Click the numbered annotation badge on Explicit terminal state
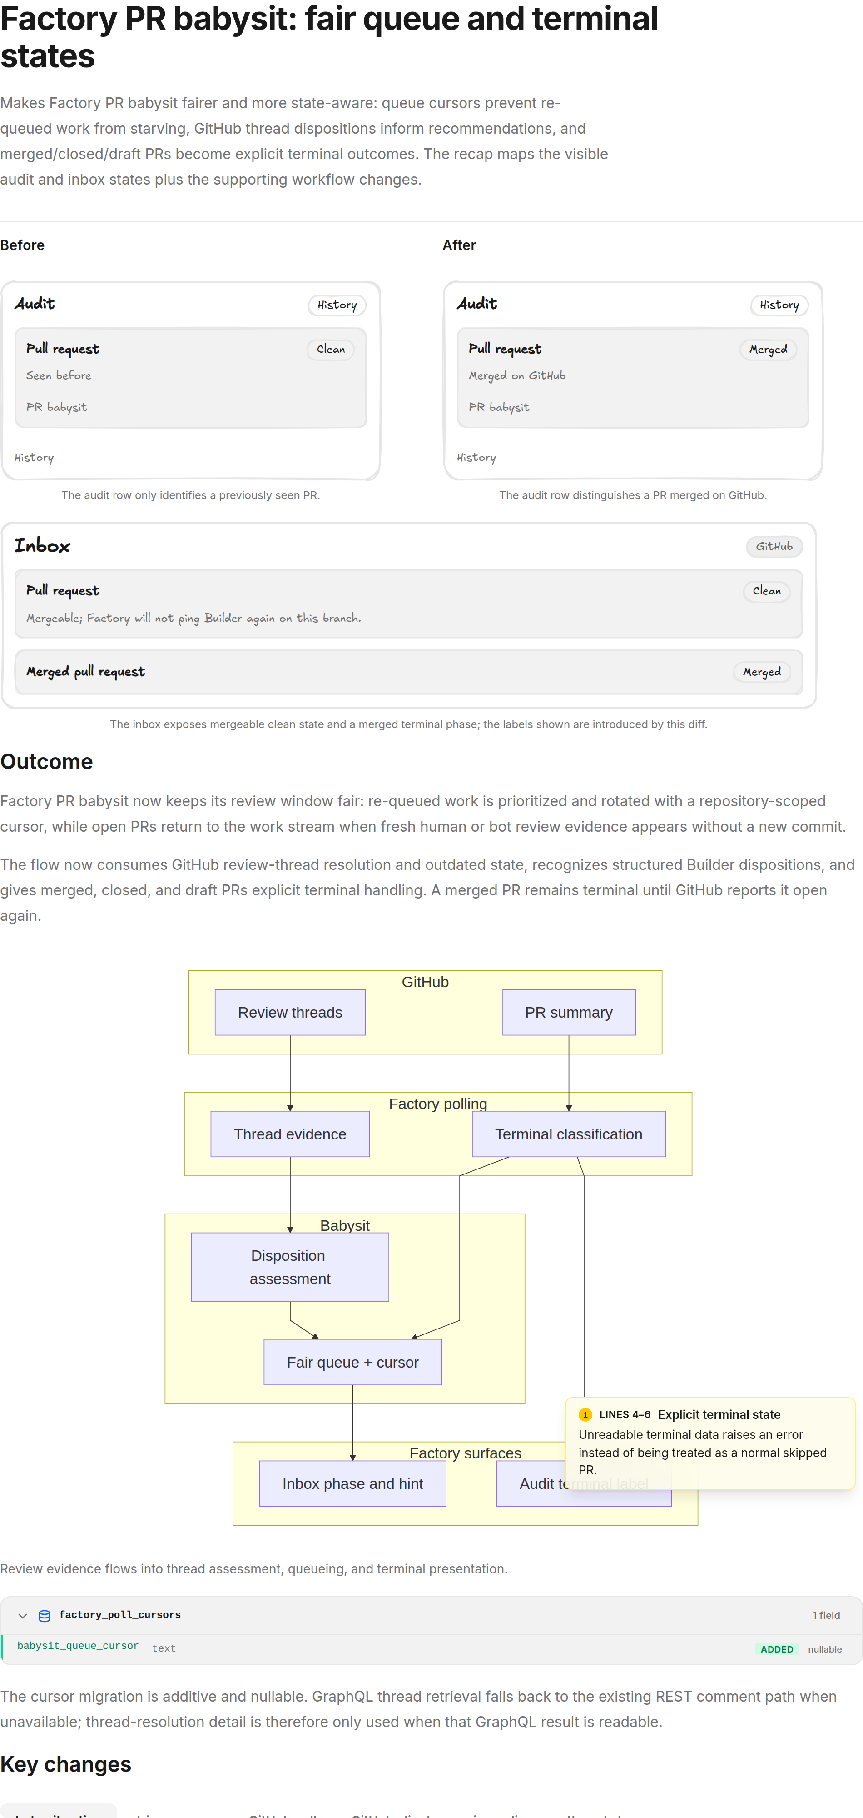Screen dimensions: 863x1818 pyautogui.click(x=585, y=1414)
